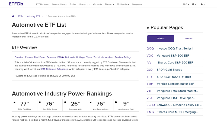This screenshot has height=122, width=217.
Task: Click the 77th 3-Mo. Fund Flow ranking
Action: [x=24, y=104]
